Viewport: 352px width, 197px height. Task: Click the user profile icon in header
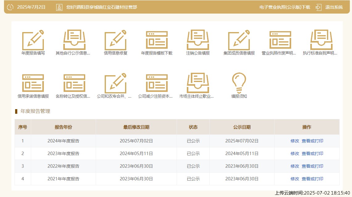click(x=59, y=7)
